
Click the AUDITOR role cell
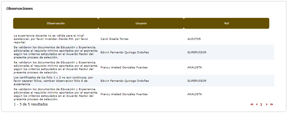(x=194, y=39)
